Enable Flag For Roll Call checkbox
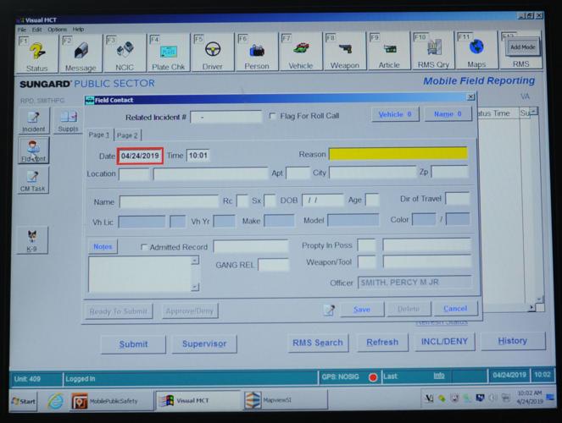This screenshot has width=562, height=423. tap(272, 116)
